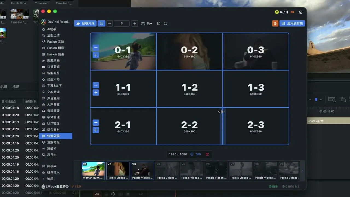Viewport: 350px width, 197px height.
Task: Select the V4 Pexels Videos thumbnail
Action: pos(167,171)
